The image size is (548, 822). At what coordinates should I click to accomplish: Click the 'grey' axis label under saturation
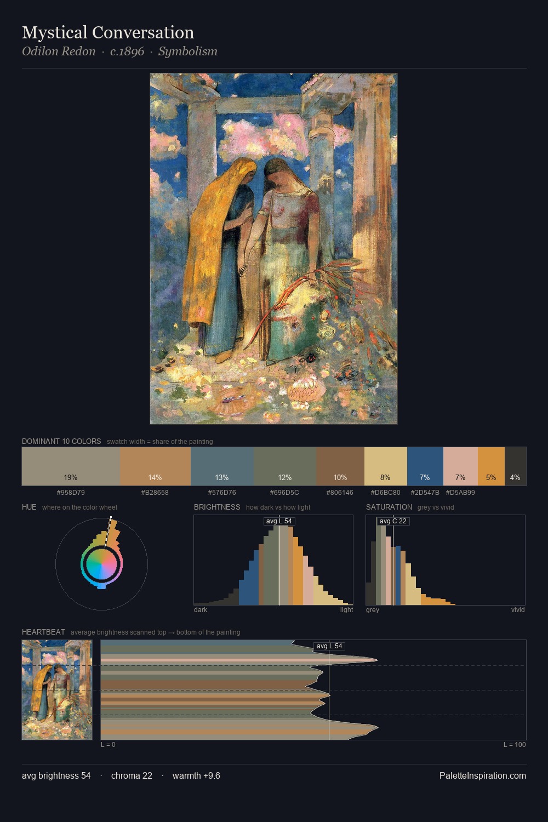click(373, 610)
